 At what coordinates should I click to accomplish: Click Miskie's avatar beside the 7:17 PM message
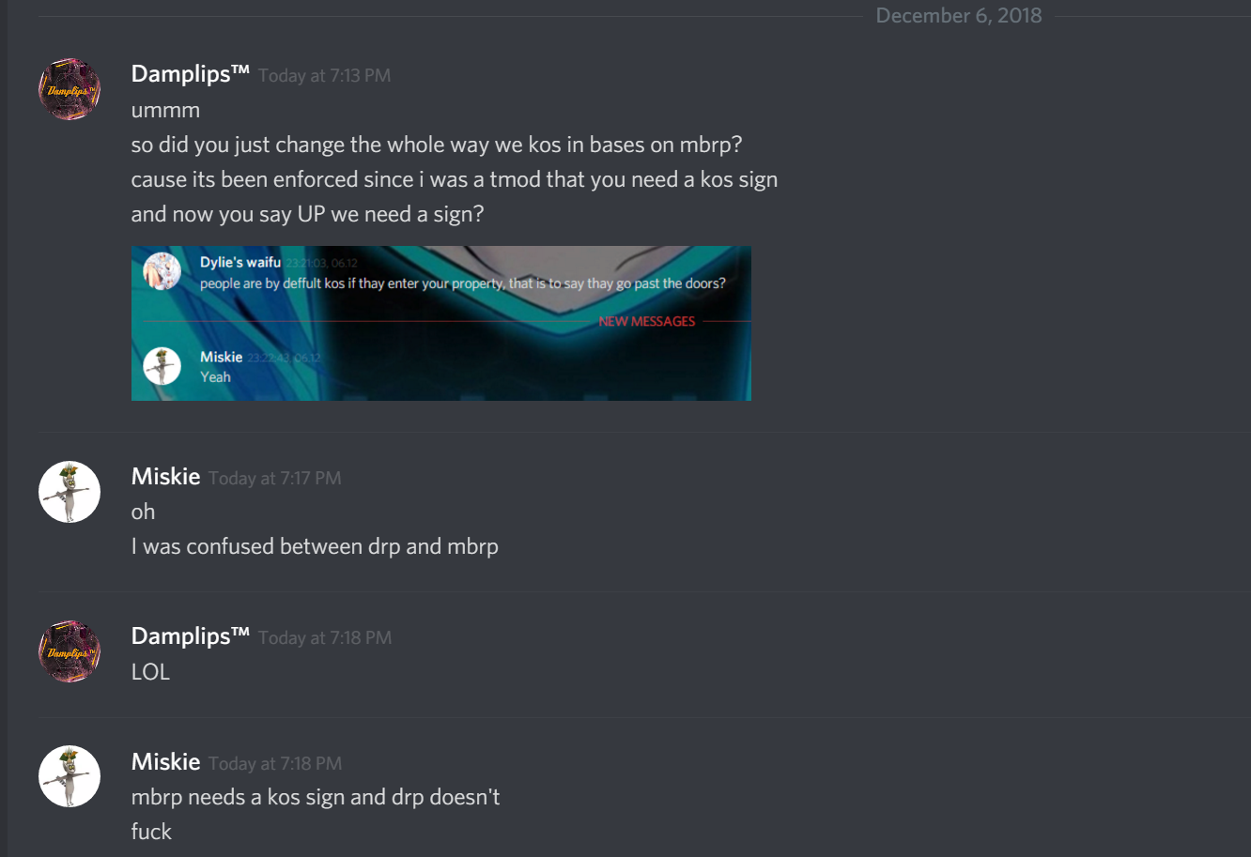(x=69, y=492)
